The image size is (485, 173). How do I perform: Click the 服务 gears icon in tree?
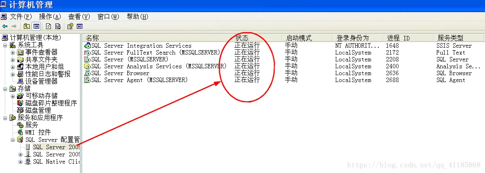click(21, 125)
